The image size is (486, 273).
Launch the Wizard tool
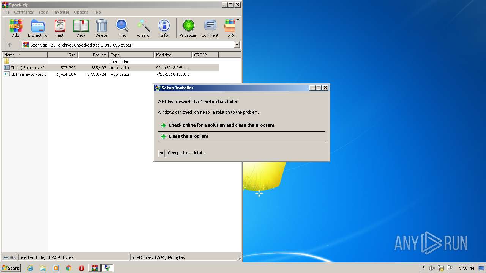click(143, 28)
